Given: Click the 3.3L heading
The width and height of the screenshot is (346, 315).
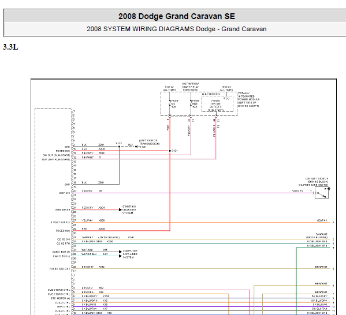Looking at the screenshot, I should 10,47.
